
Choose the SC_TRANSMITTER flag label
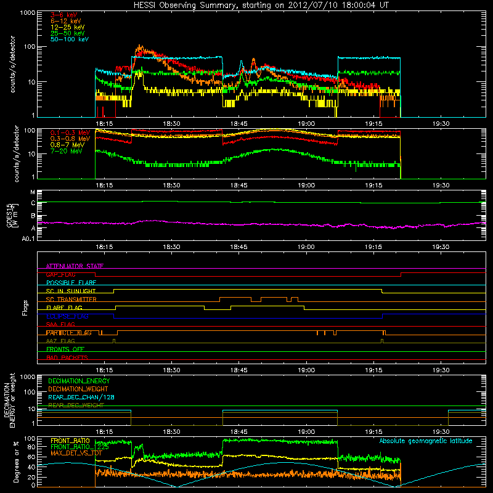[x=71, y=299]
